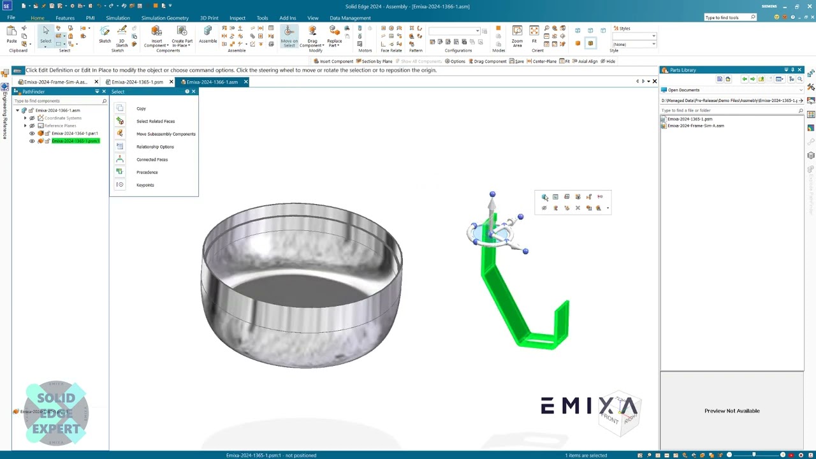Fit the model to the view
The width and height of the screenshot is (816, 459).
[534, 33]
